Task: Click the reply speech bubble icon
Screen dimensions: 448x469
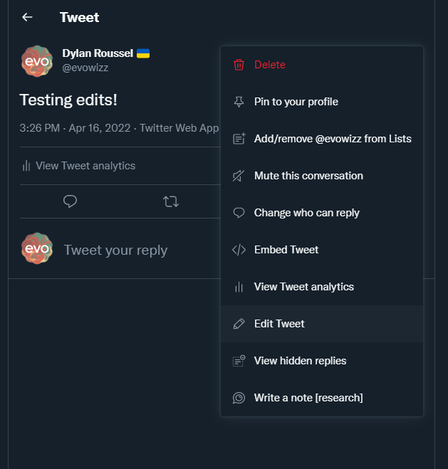Action: coord(70,201)
